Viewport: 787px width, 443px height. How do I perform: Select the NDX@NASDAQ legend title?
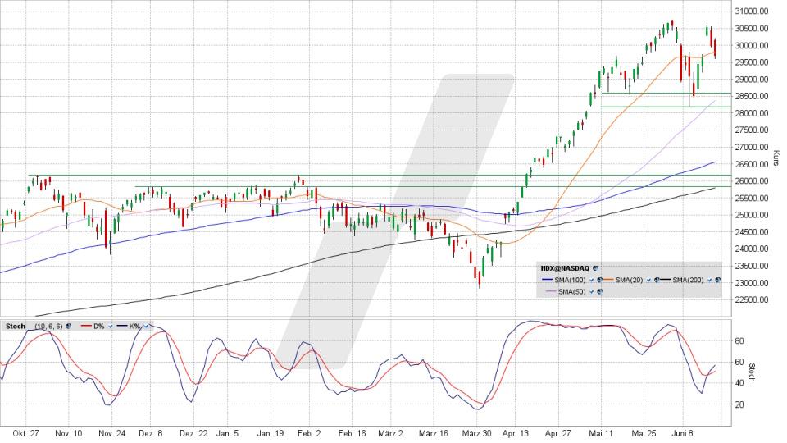(x=565, y=268)
